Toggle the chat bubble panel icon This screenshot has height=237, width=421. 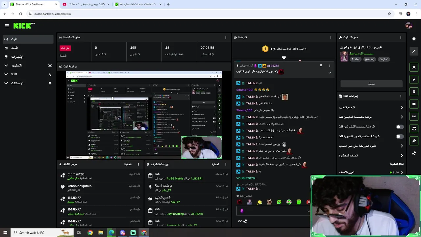[x=414, y=104]
